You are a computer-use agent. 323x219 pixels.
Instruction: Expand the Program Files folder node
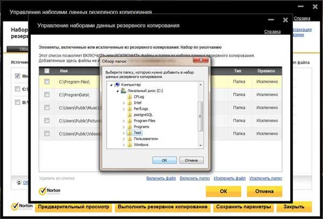pyautogui.click(x=124, y=121)
